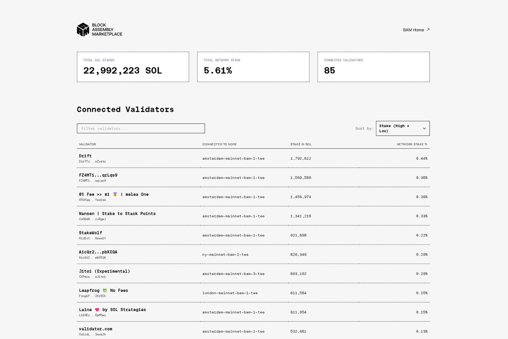The image size is (508, 339).
Task: Click the Frog1F...2Kz5Ch address text
Action: coord(92,296)
